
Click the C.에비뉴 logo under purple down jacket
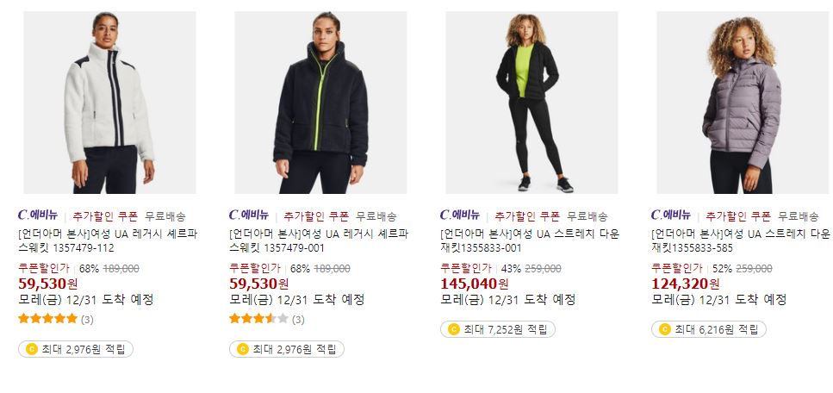pos(670,215)
